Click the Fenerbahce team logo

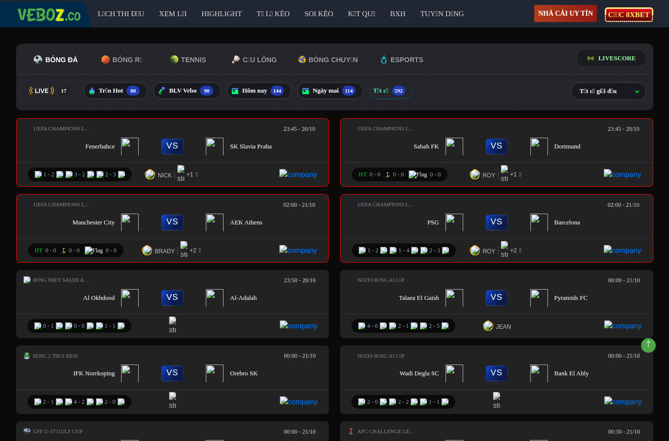tap(130, 147)
